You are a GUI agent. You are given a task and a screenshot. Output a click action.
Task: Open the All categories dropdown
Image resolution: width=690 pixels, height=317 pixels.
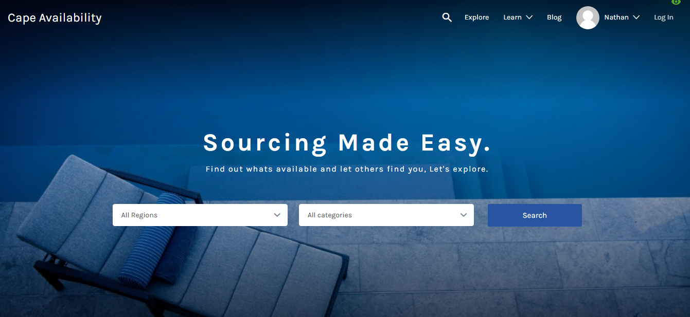pyautogui.click(x=386, y=215)
